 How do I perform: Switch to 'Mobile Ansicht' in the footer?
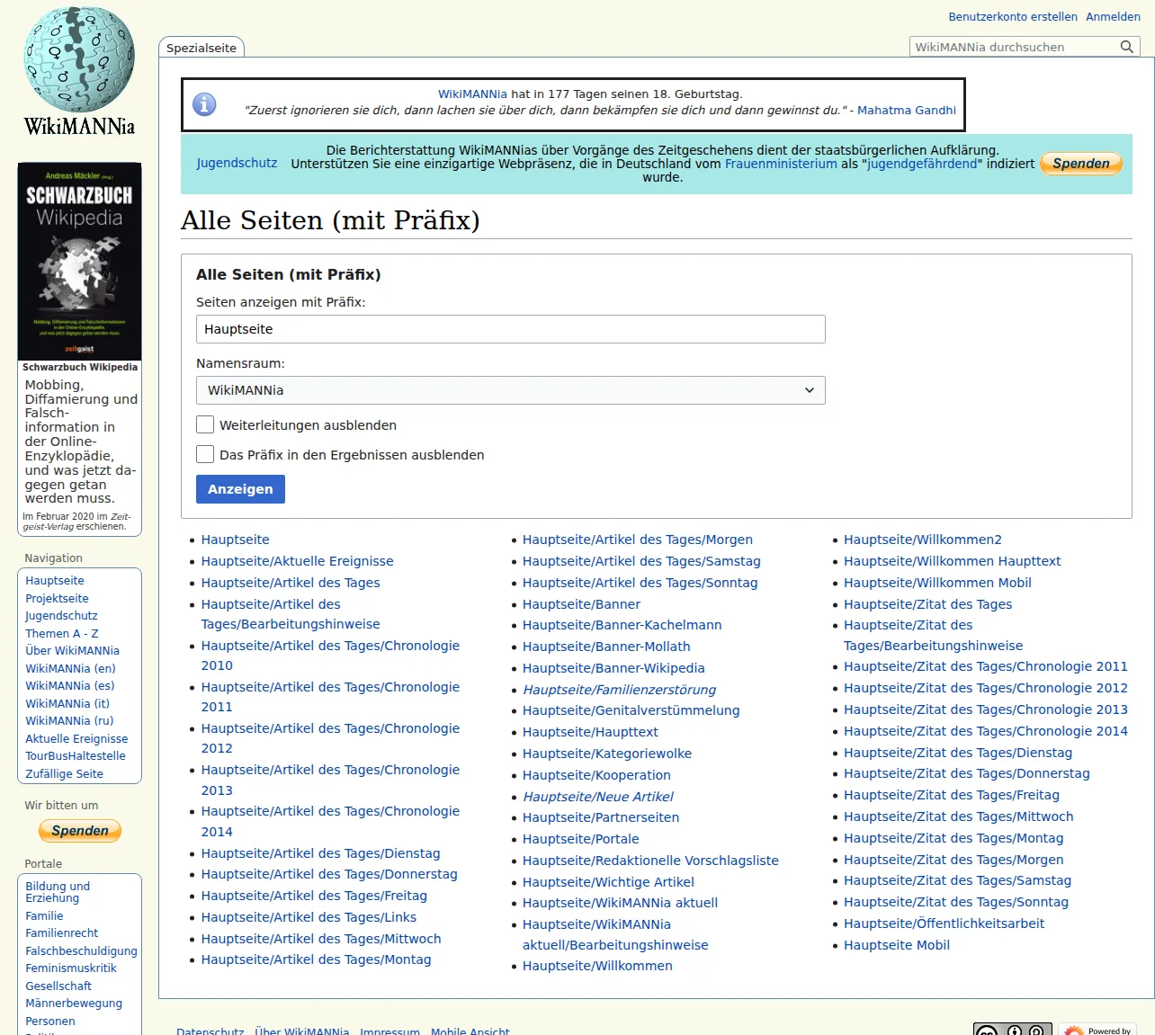pos(470,1031)
